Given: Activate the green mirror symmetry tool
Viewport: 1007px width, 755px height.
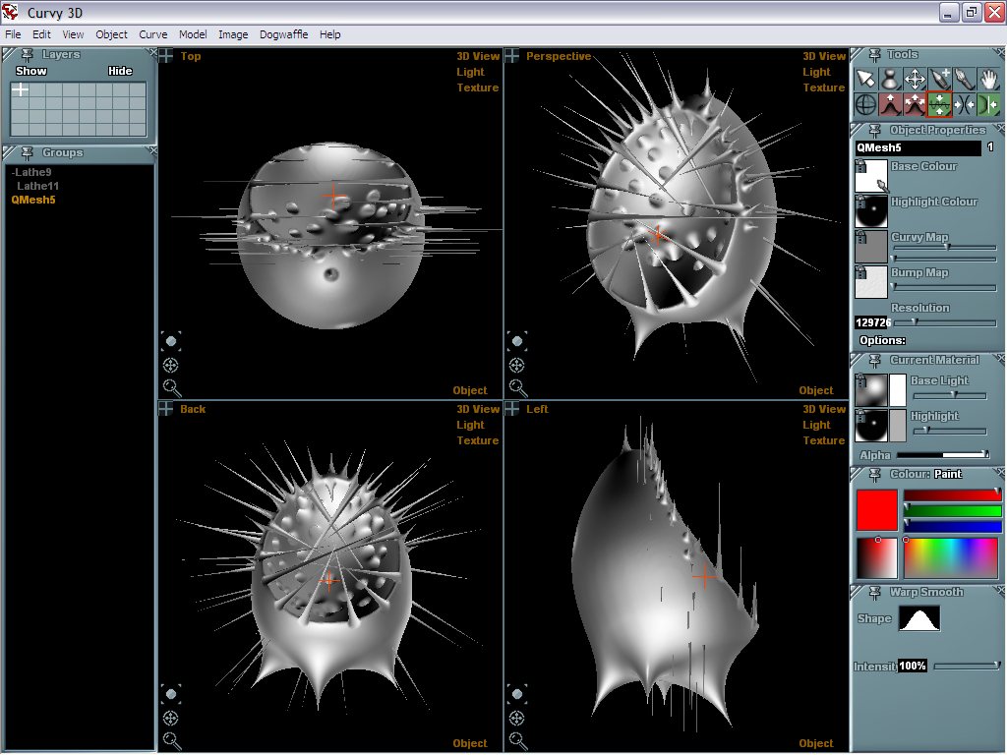Looking at the screenshot, I should (989, 104).
